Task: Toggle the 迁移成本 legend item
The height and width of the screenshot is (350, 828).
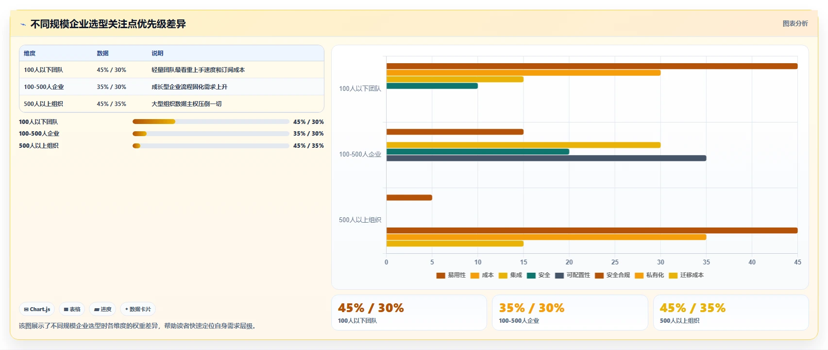Action: (686, 275)
